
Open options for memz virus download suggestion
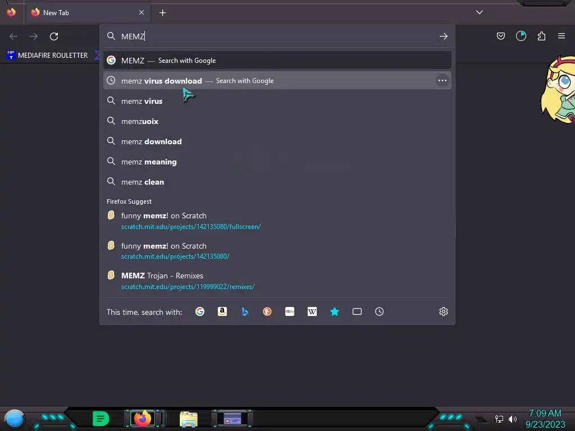coord(442,81)
